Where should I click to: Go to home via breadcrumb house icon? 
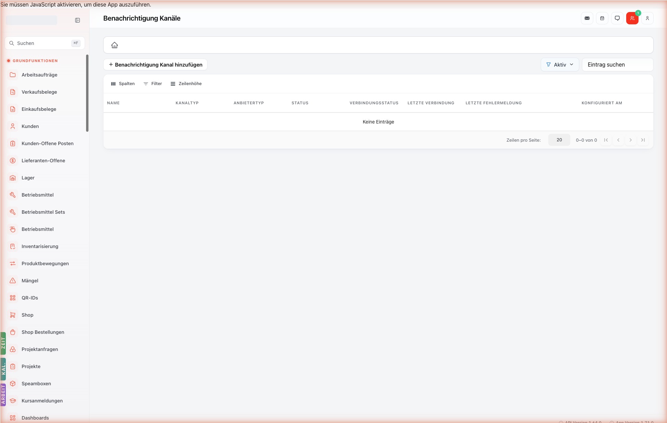point(115,45)
